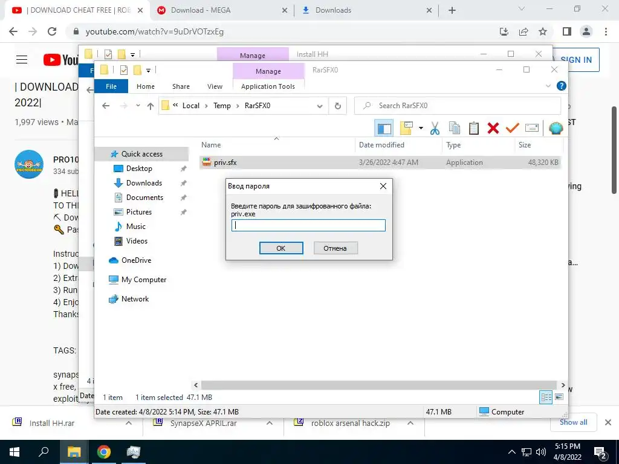
Task: Click the Отмена button in the password dialog
Action: (335, 248)
